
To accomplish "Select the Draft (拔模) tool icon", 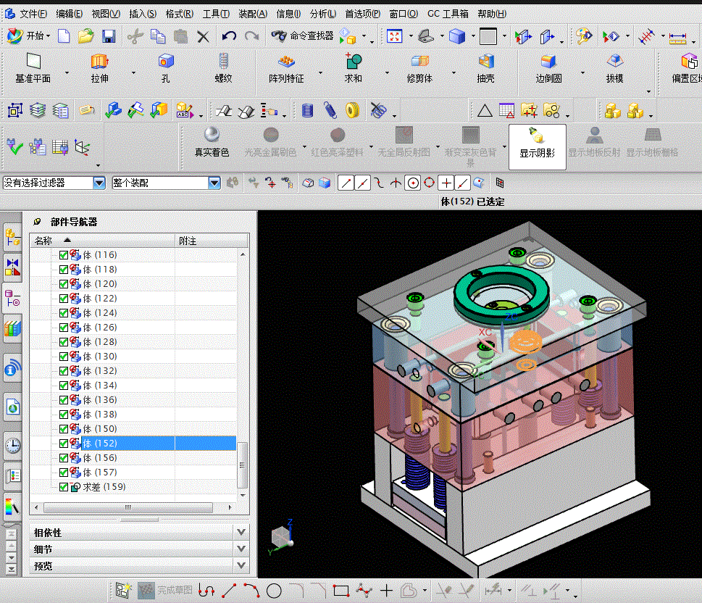I will [614, 62].
